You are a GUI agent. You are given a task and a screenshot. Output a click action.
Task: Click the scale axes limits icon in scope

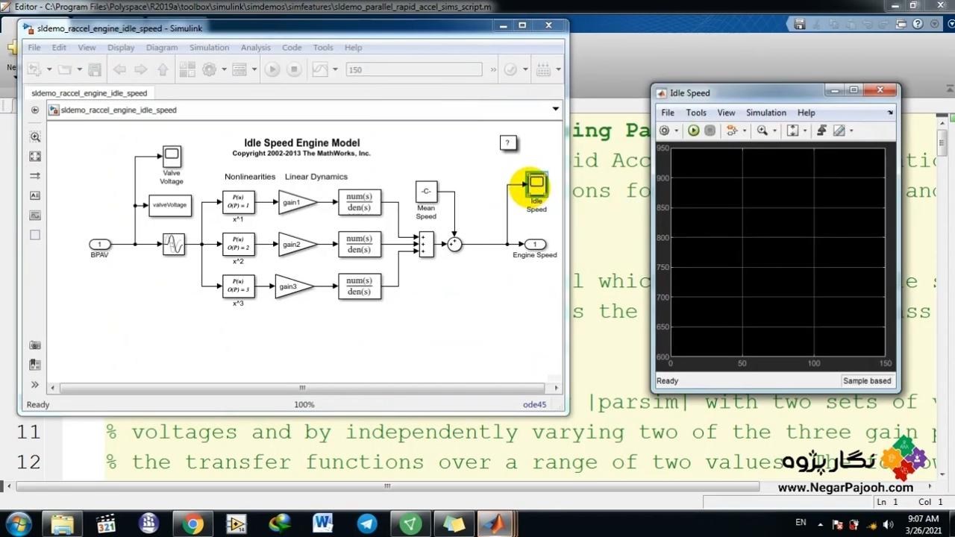pos(792,131)
